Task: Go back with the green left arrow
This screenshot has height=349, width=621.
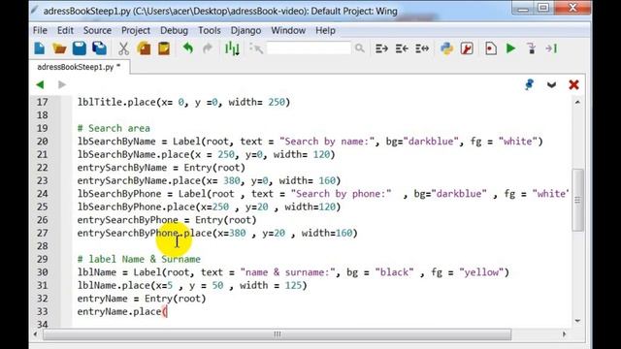Action: pos(40,84)
